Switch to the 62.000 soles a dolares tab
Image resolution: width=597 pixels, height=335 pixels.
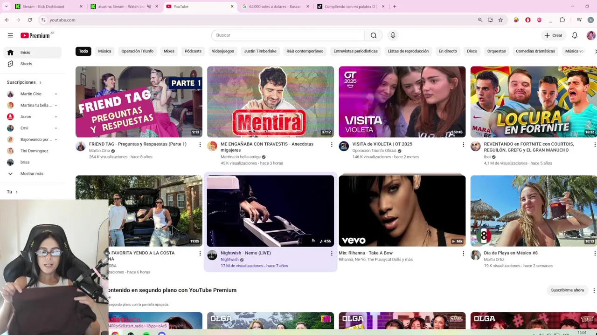tap(276, 7)
